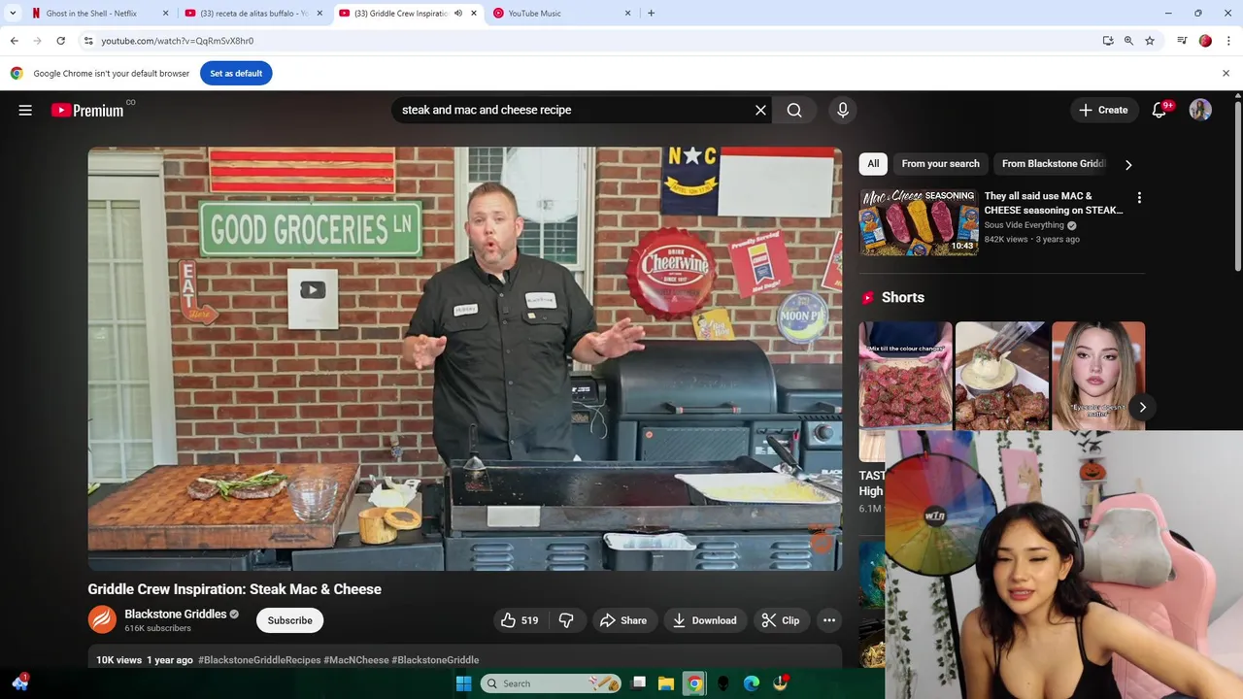
Task: Select From Blackstone Griddles chip
Action: tap(1054, 164)
